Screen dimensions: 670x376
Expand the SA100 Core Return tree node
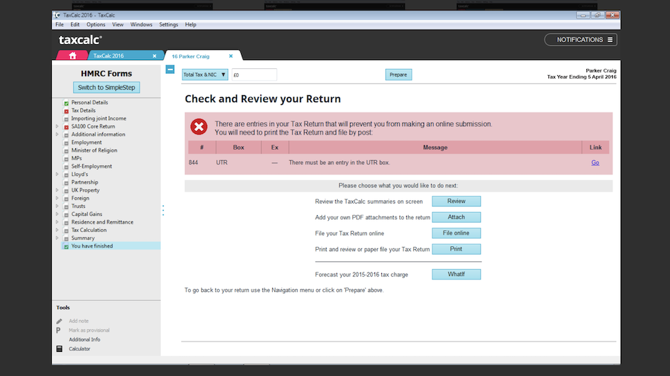[57, 126]
